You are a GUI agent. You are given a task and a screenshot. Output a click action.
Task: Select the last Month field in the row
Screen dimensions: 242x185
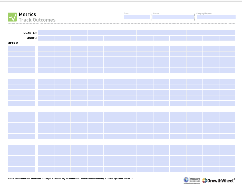coord(227,38)
